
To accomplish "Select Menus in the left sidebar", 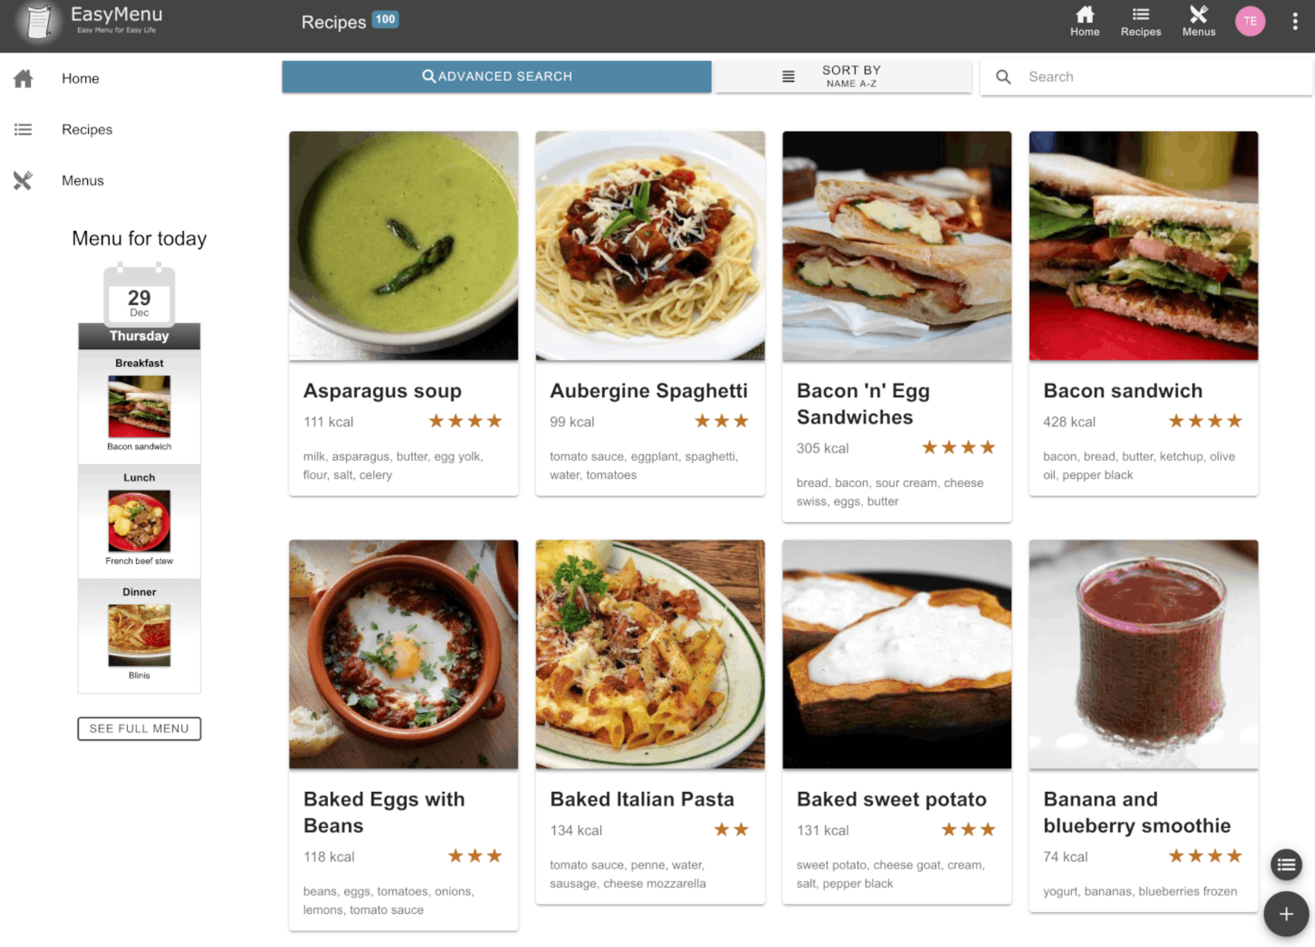I will pos(82,181).
